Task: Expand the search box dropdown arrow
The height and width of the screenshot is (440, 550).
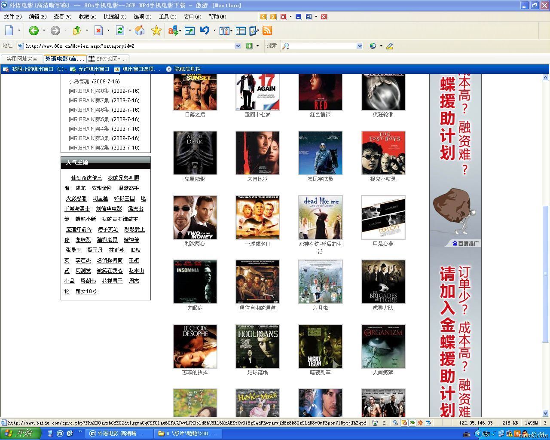Action: point(360,46)
